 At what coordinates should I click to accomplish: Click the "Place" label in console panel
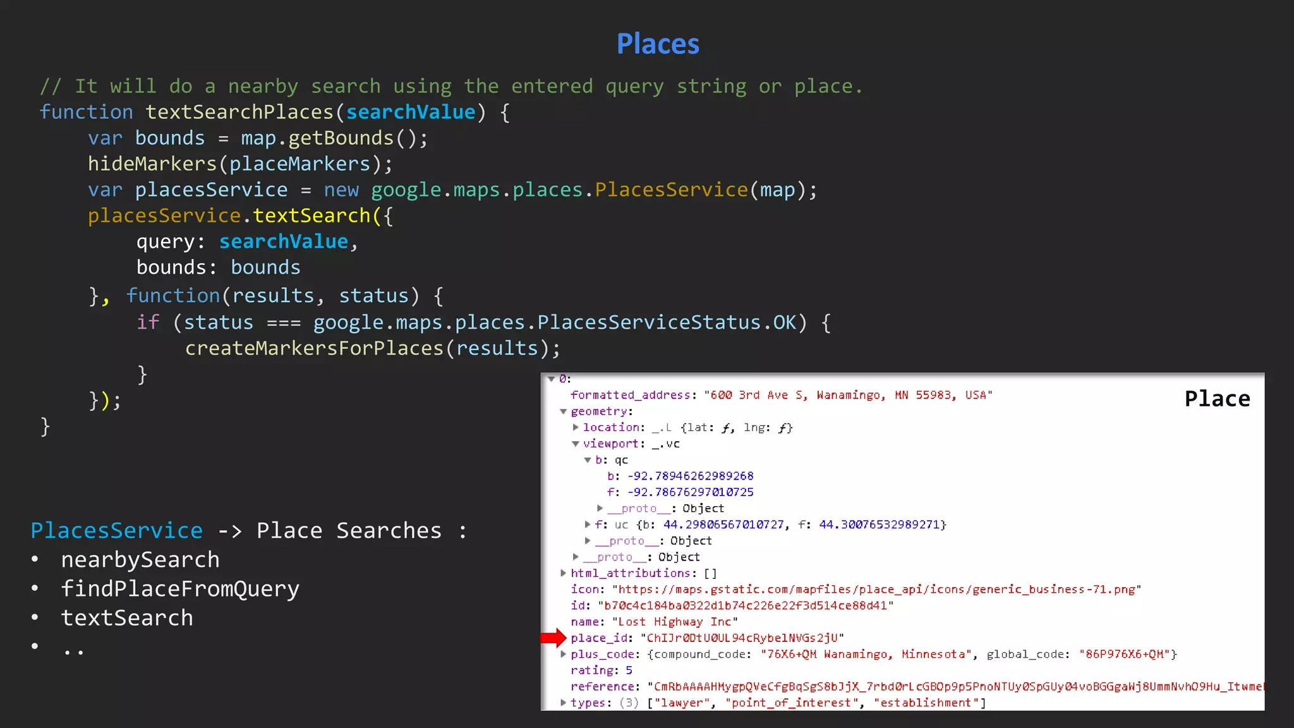(1217, 399)
